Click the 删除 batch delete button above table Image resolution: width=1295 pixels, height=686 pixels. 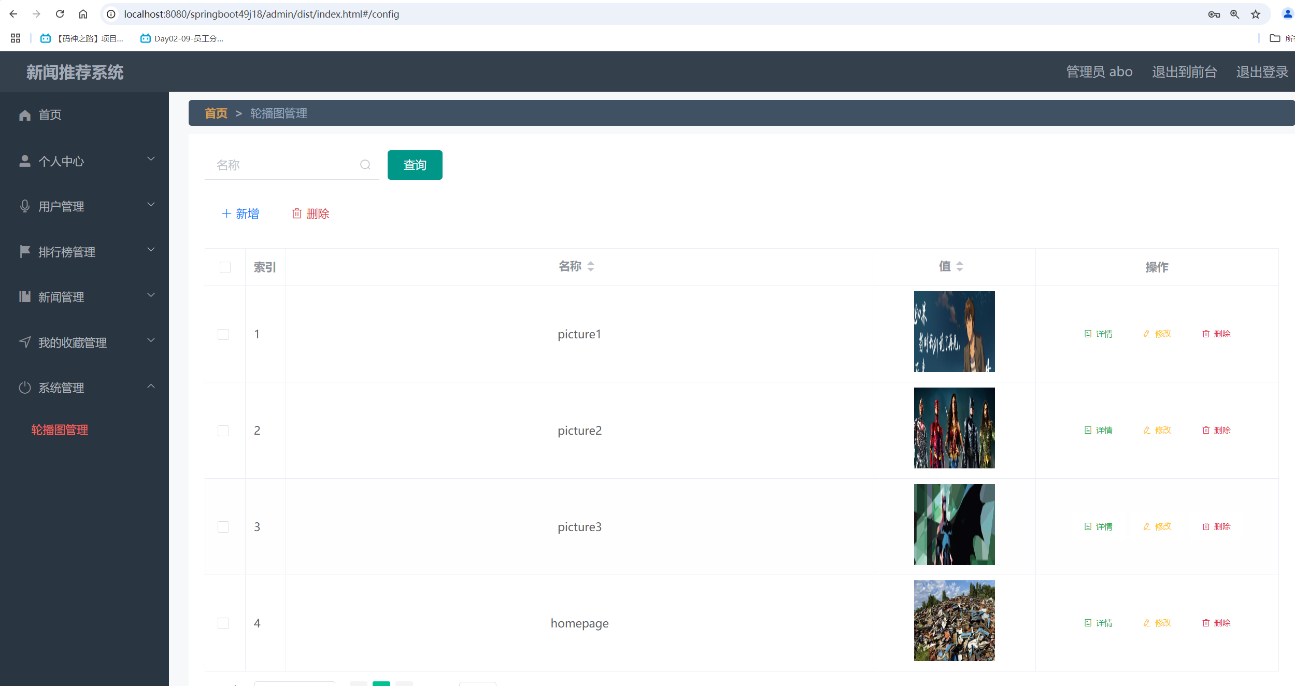tap(311, 213)
